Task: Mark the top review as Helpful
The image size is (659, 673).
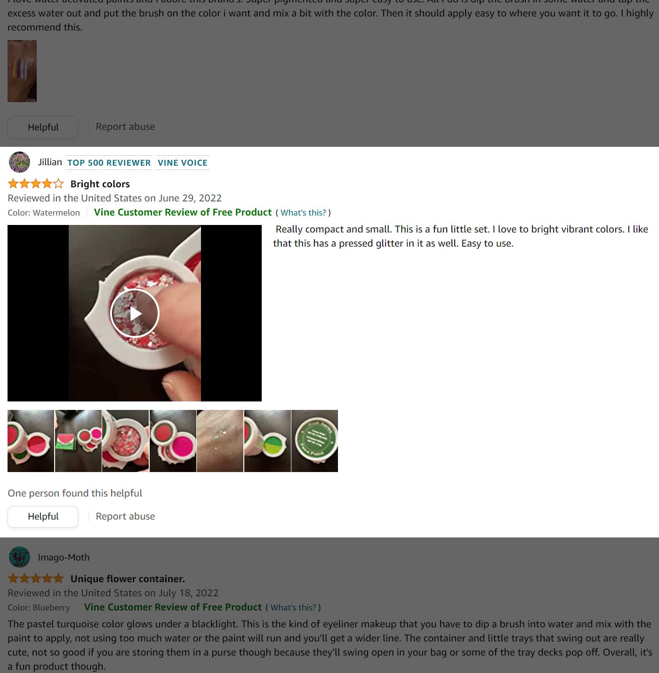Action: pyautogui.click(x=43, y=127)
